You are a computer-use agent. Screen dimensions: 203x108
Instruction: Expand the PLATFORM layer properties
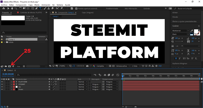coord(11,82)
